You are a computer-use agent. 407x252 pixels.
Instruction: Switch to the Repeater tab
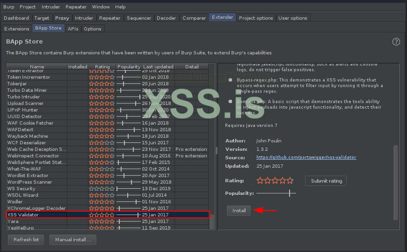[109, 18]
